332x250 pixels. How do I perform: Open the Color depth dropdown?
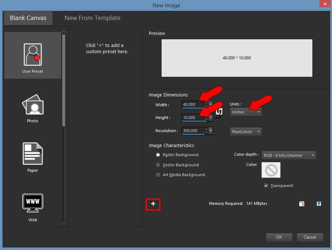pos(289,155)
